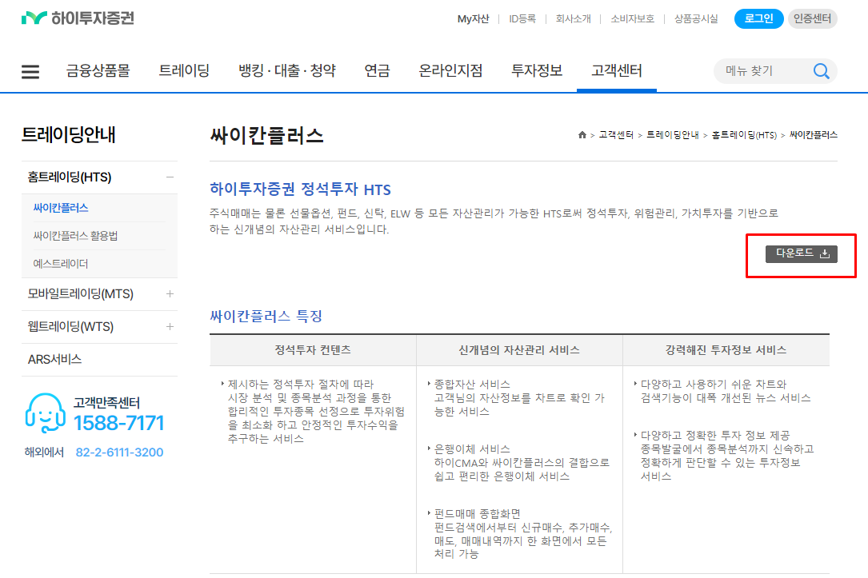
Task: Open the 투자정보 menu
Action: pyautogui.click(x=537, y=71)
